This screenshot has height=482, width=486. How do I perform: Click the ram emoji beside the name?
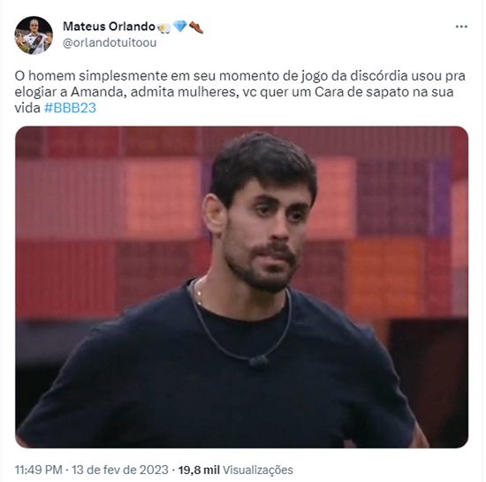[x=164, y=27]
